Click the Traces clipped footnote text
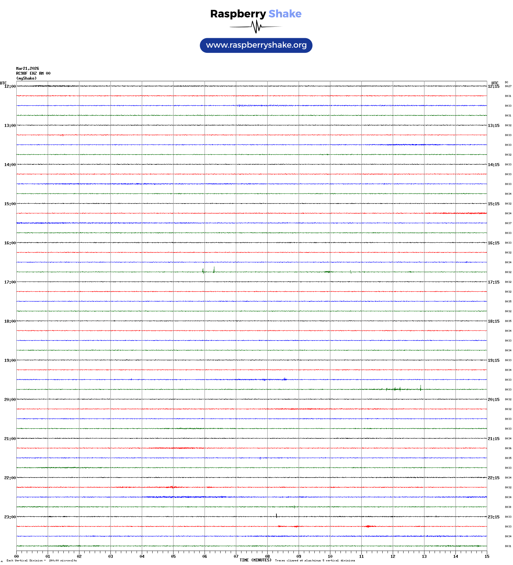The height and width of the screenshot is (565, 513). tap(315, 561)
